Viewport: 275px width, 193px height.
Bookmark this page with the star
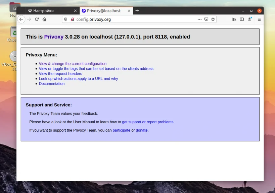coord(213,19)
